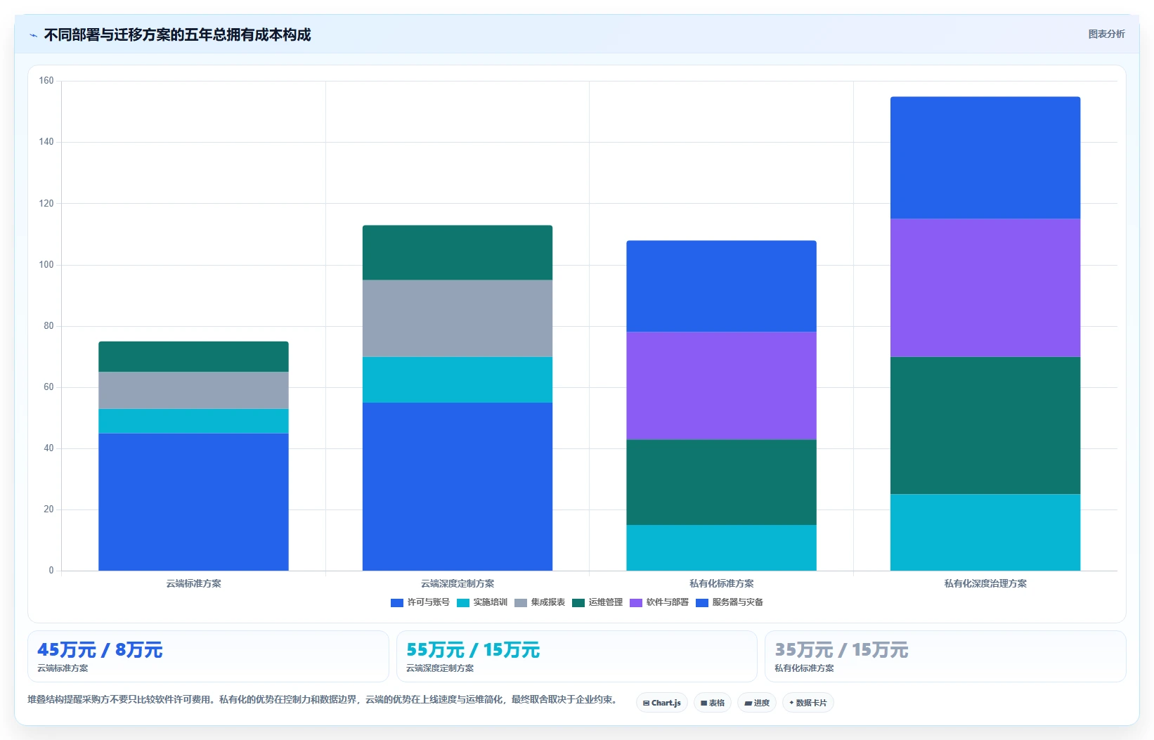This screenshot has width=1154, height=740.
Task: Click y-axis tick value 140
Action: (46, 142)
